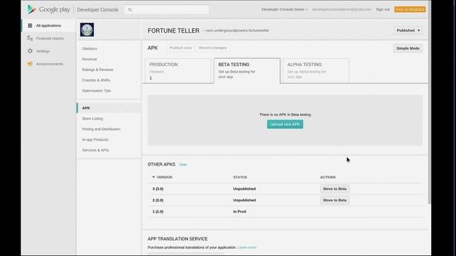Switch to the Production tab
Viewport: 456px width, 256px height.
[177, 71]
